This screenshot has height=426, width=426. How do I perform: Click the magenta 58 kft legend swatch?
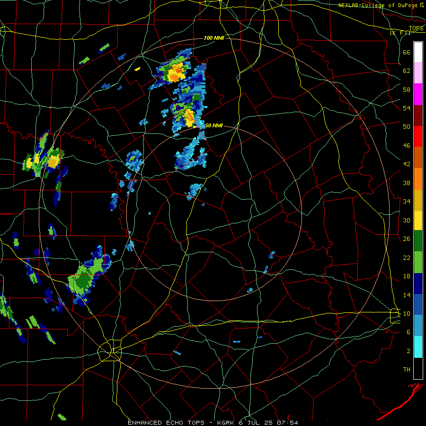point(418,94)
